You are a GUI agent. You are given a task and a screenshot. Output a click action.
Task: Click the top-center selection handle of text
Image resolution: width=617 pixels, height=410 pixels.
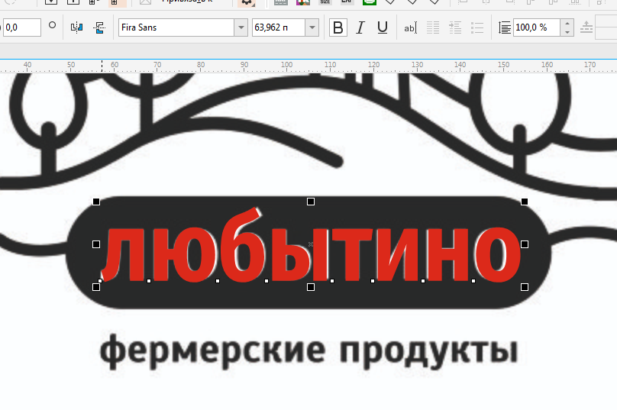(311, 202)
